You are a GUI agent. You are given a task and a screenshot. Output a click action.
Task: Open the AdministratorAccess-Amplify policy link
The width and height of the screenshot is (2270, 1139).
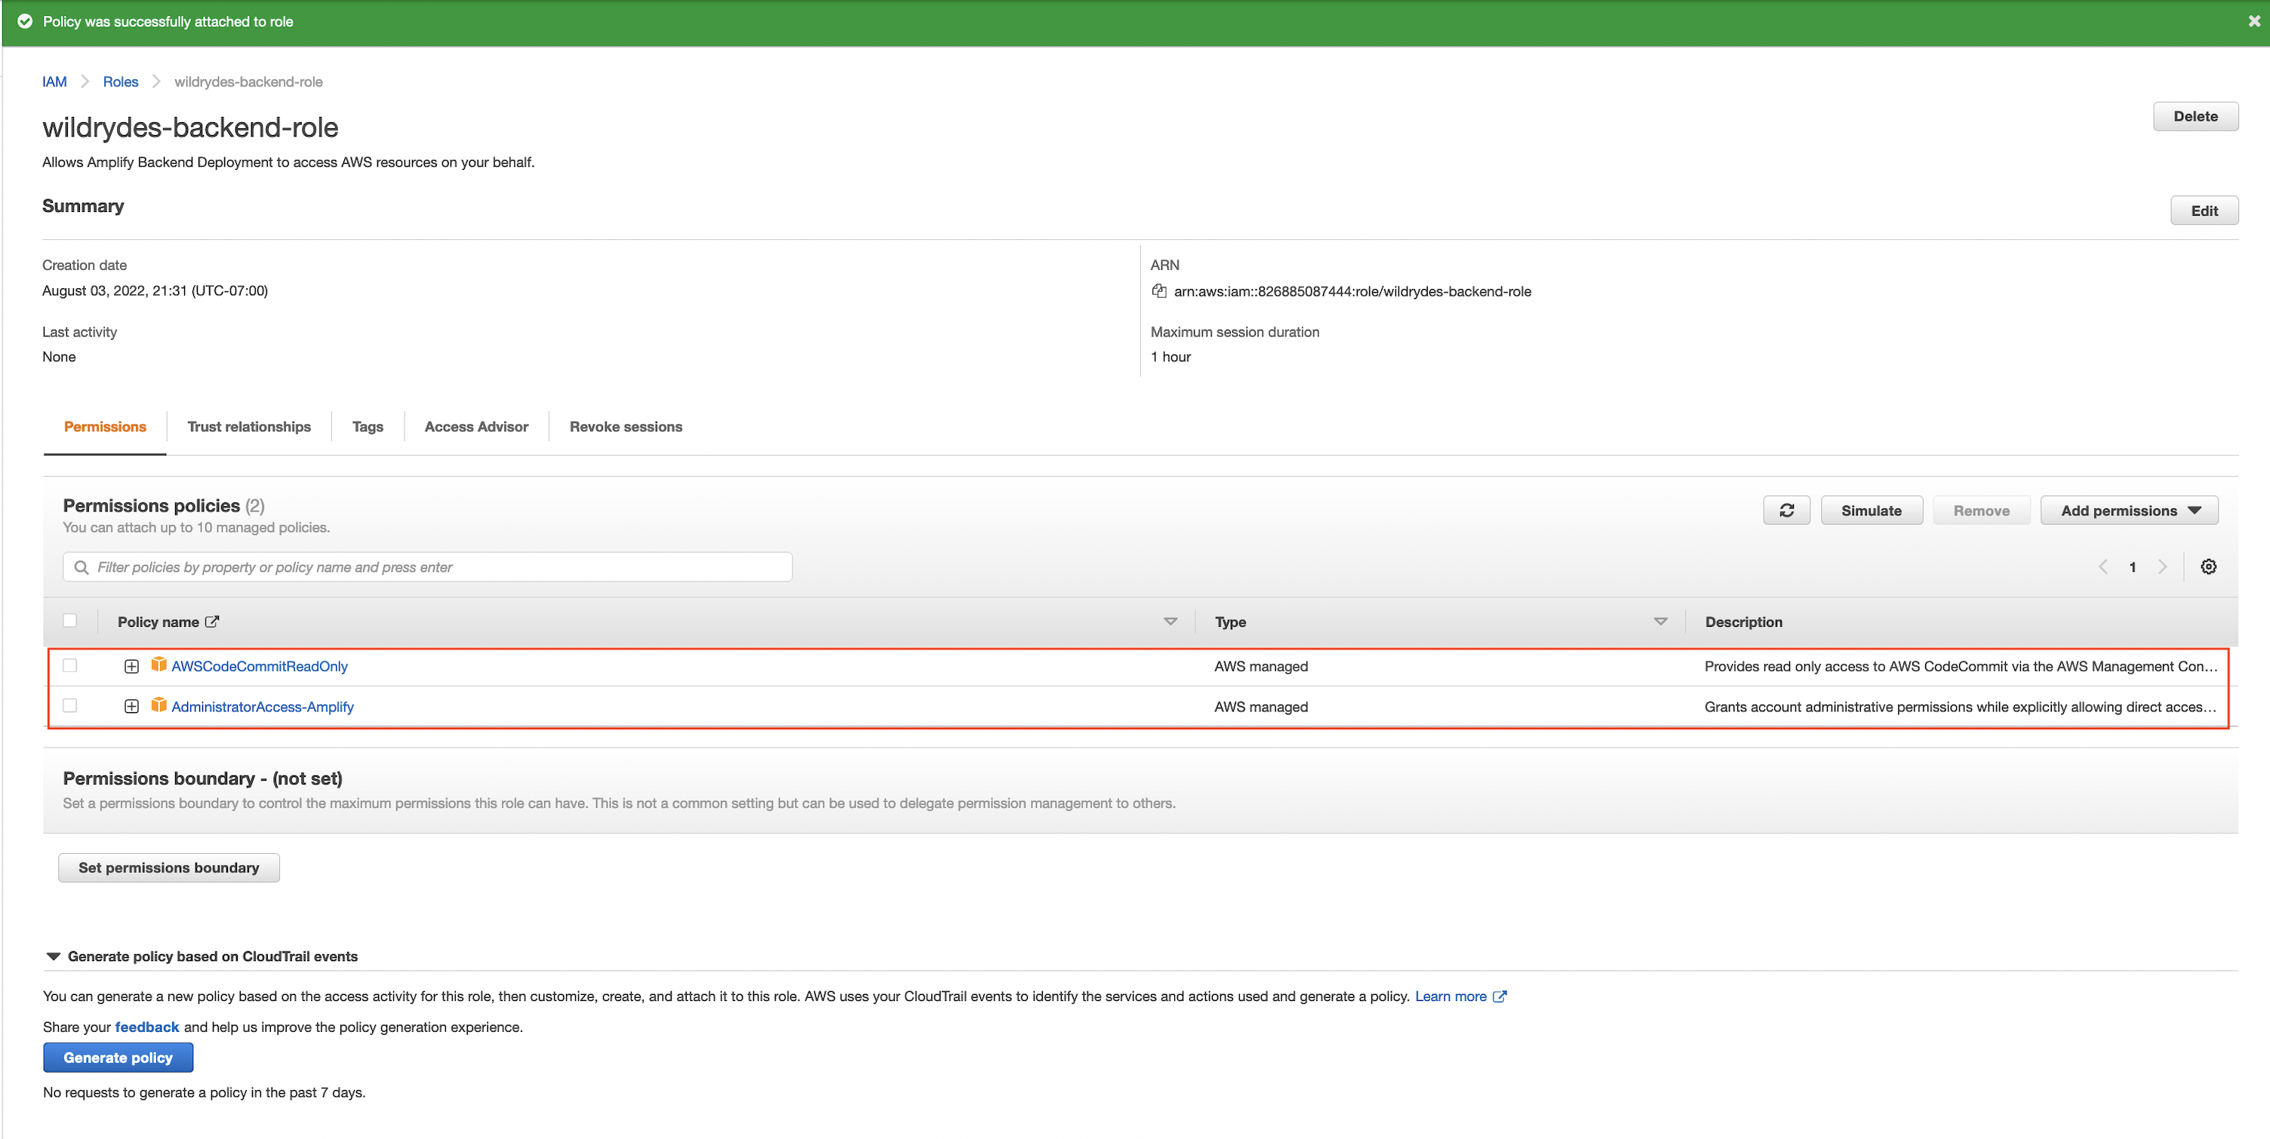tap(263, 707)
